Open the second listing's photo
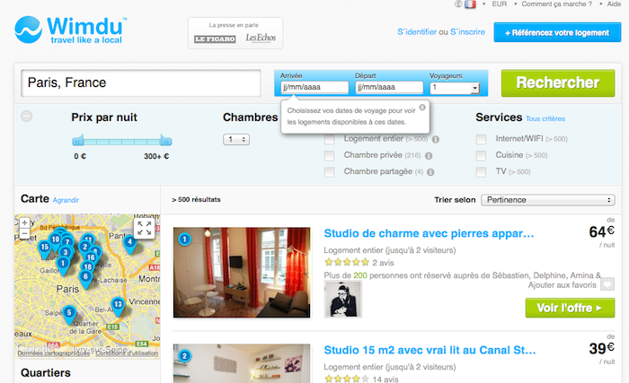This screenshot has width=629, height=383. pyautogui.click(x=242, y=363)
